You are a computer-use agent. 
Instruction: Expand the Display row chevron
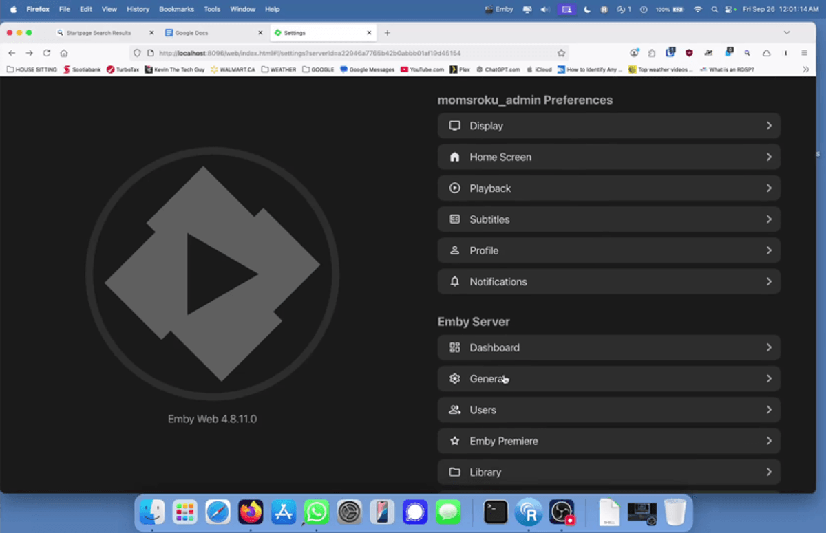pos(768,126)
